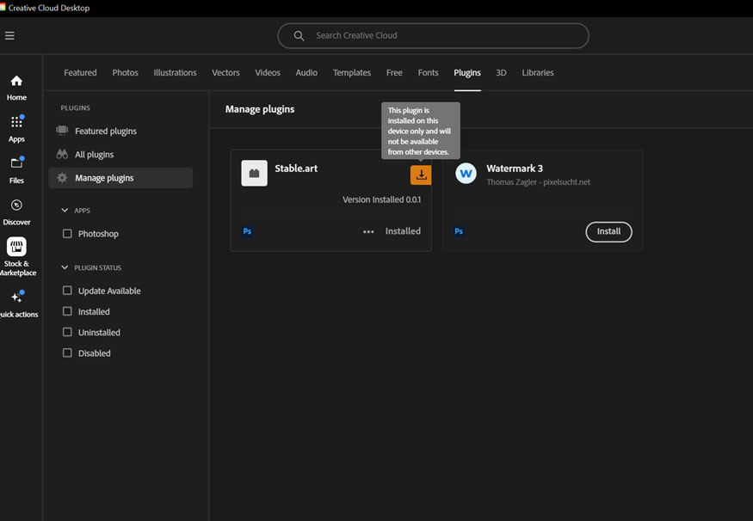Click the orange local install icon
The image size is (753, 521).
421,175
